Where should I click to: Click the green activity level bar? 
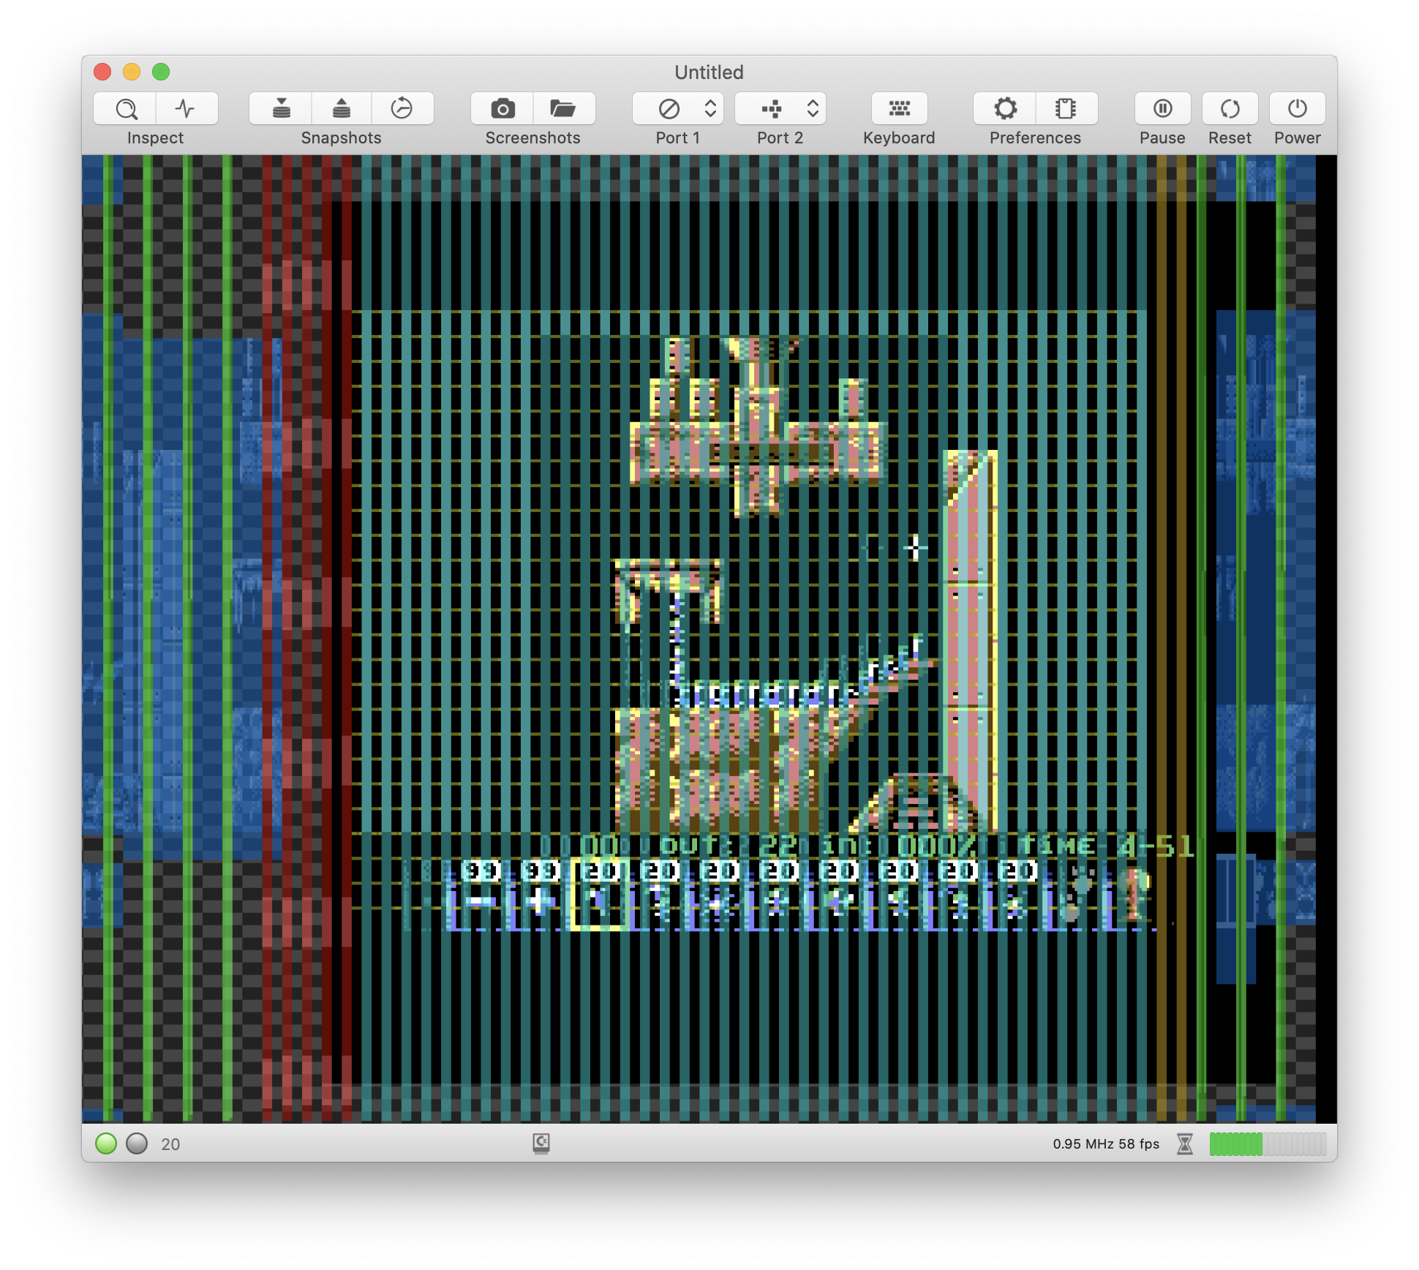pos(1268,1143)
